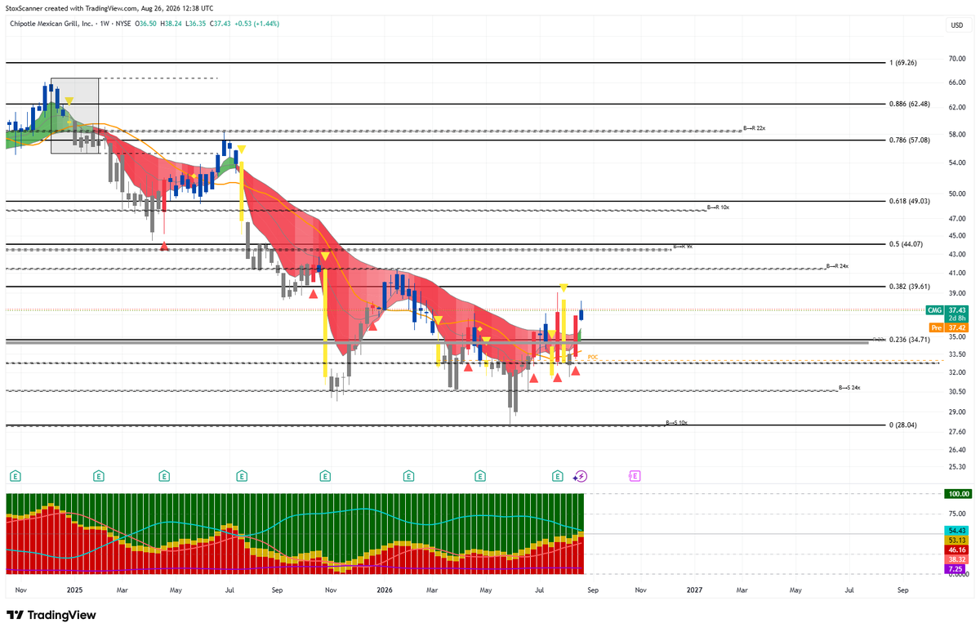This screenshot has width=980, height=632.
Task: Click the +0.53 (+1.44%) change value
Action: tap(256, 24)
